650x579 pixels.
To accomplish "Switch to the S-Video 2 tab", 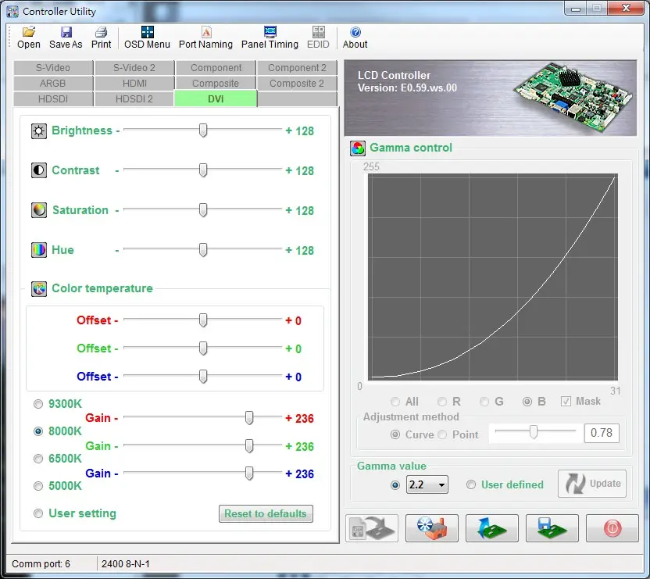I will [x=134, y=68].
